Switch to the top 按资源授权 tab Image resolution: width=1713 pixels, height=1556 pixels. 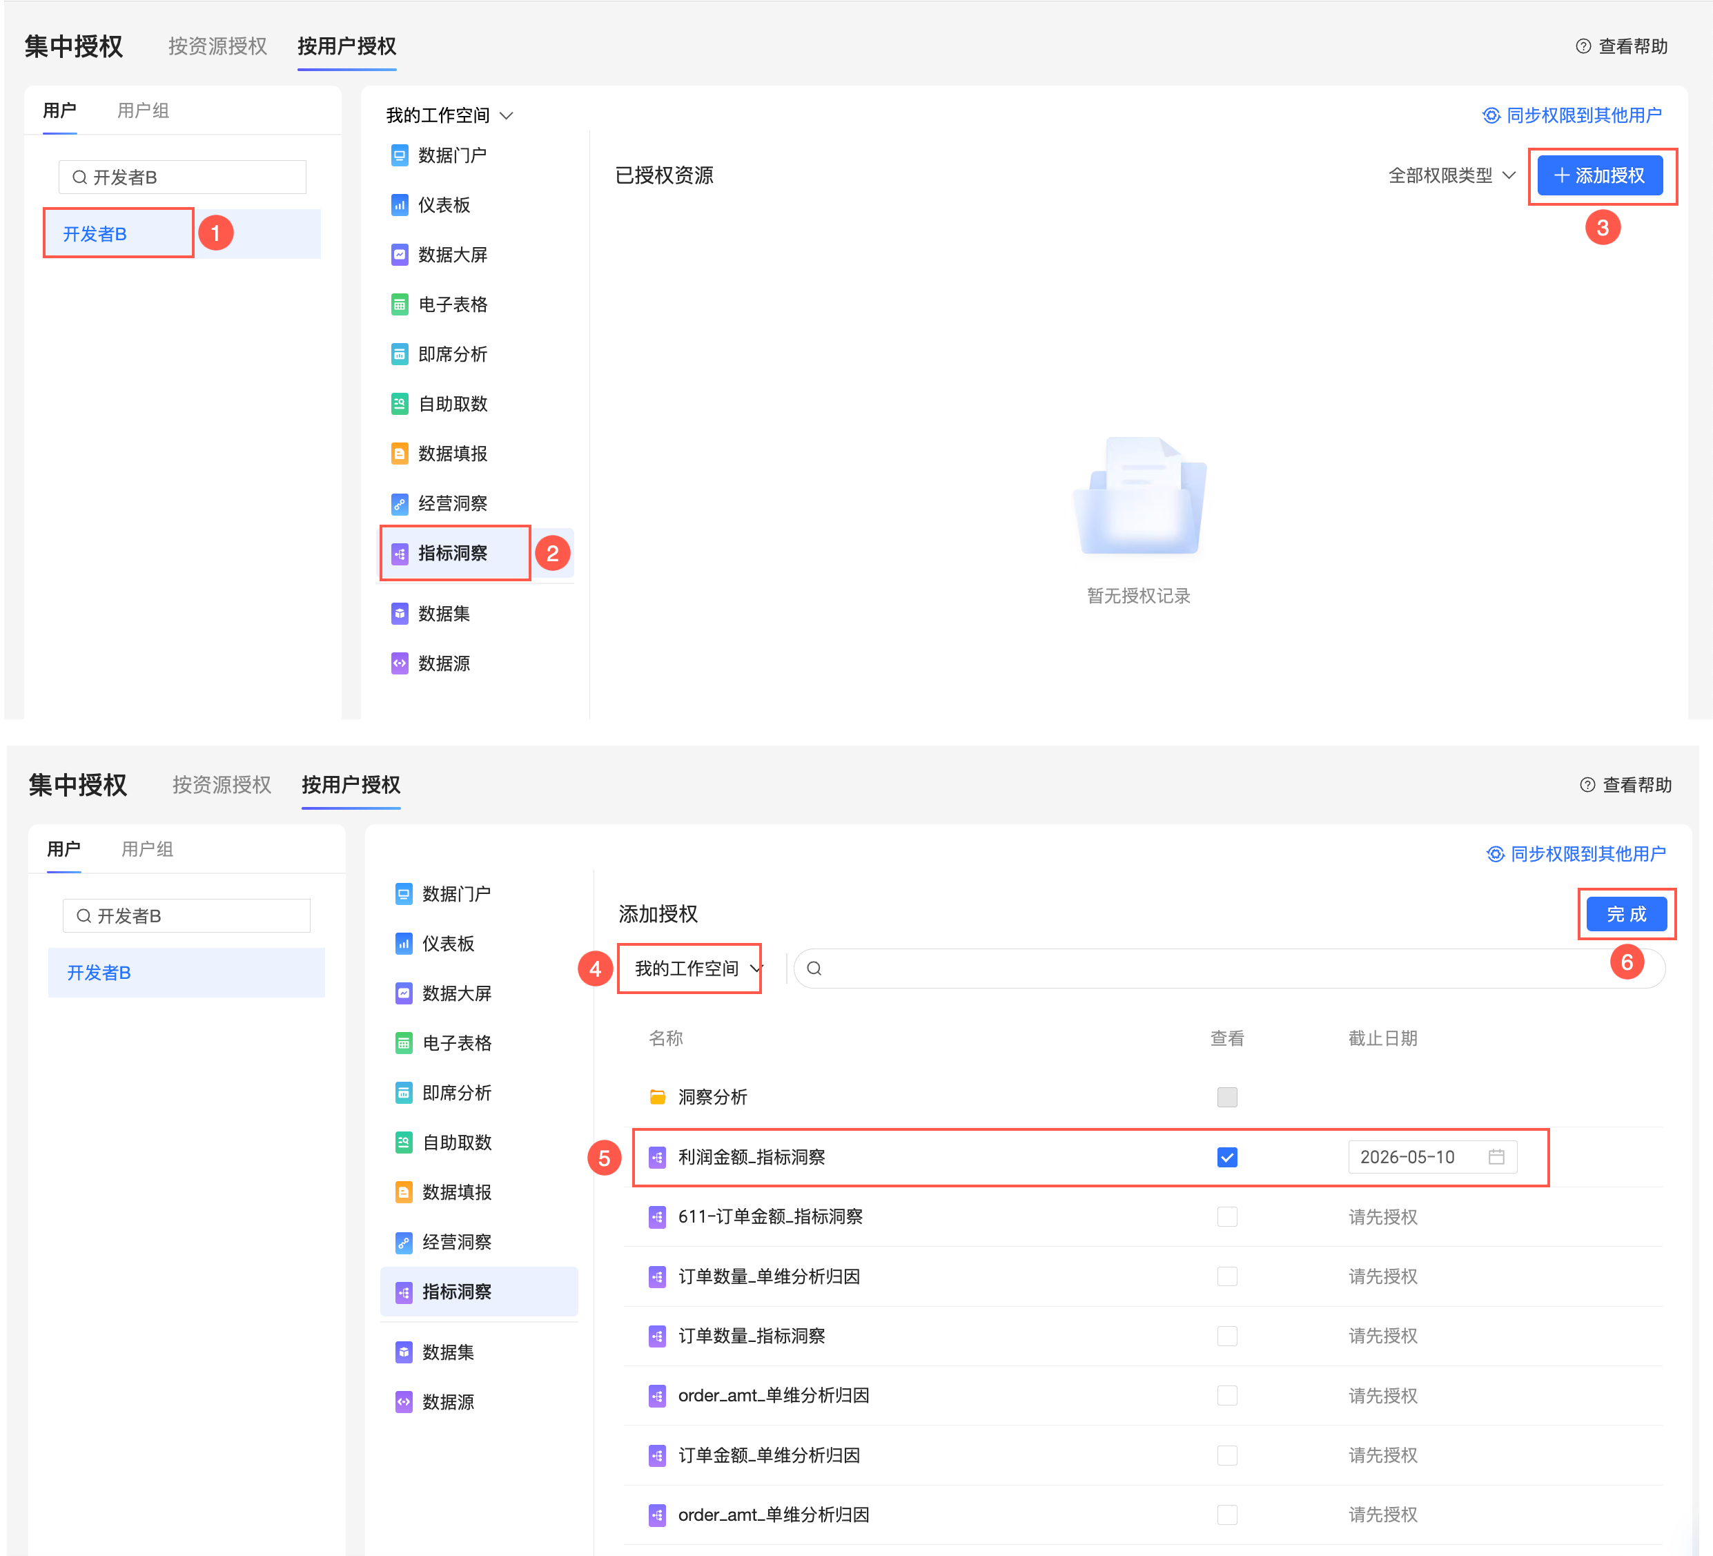tap(217, 46)
